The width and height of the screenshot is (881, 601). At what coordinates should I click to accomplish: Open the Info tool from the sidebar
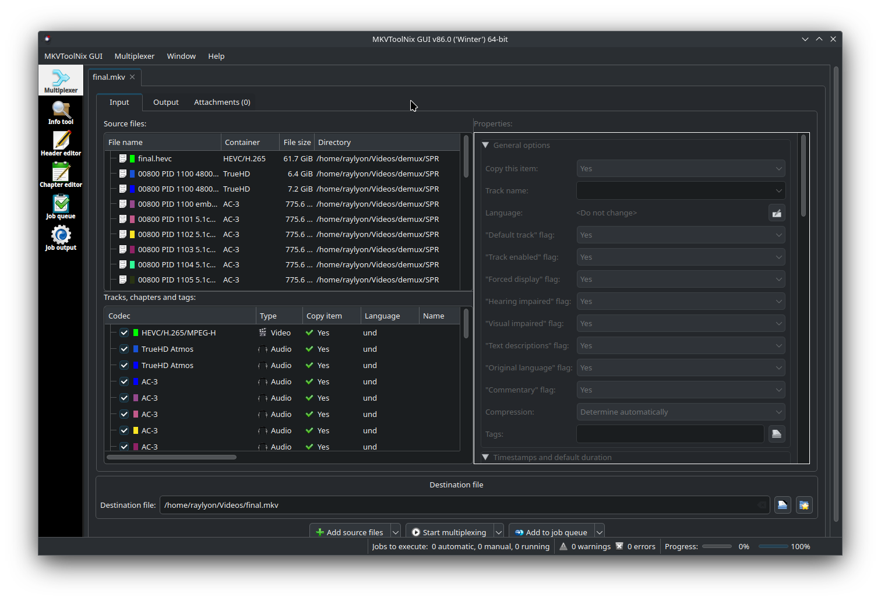(61, 112)
